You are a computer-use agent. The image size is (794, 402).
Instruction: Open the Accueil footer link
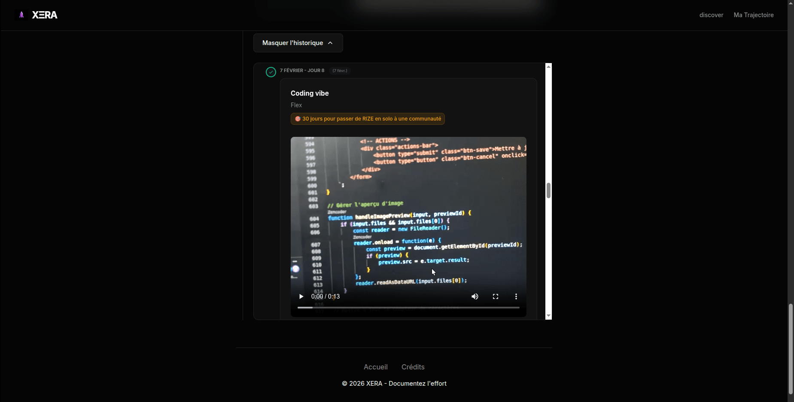pyautogui.click(x=375, y=367)
